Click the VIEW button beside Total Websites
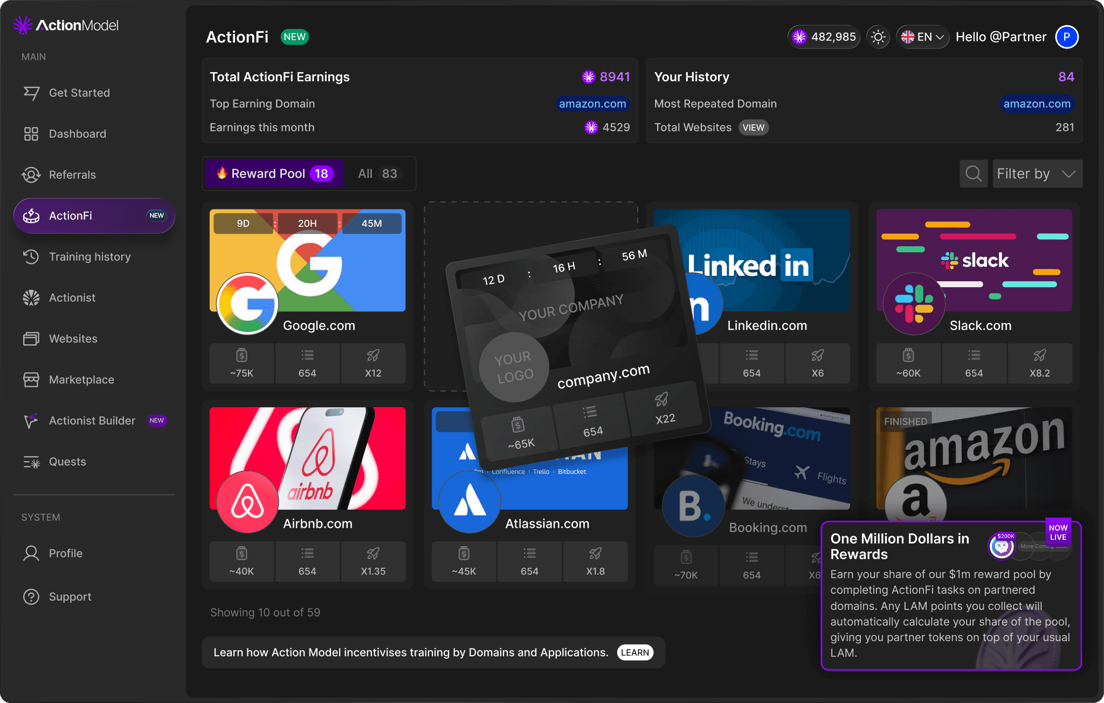The height and width of the screenshot is (703, 1104). tap(753, 127)
